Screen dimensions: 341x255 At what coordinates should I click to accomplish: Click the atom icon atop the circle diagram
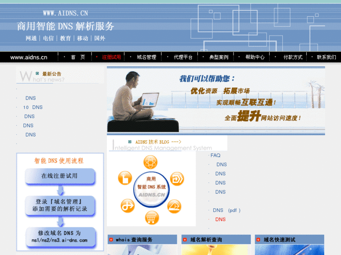(x=150, y=162)
